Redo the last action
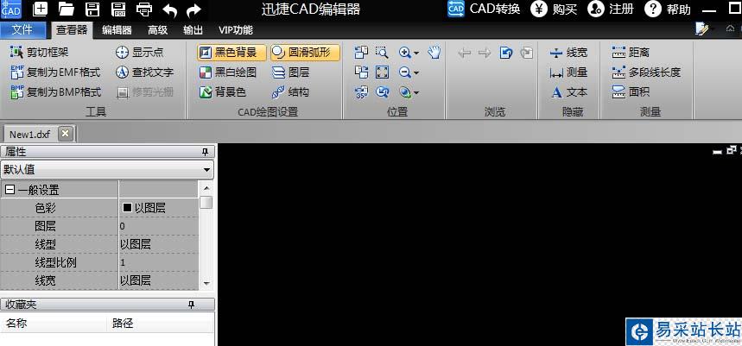742x346 pixels. click(194, 10)
